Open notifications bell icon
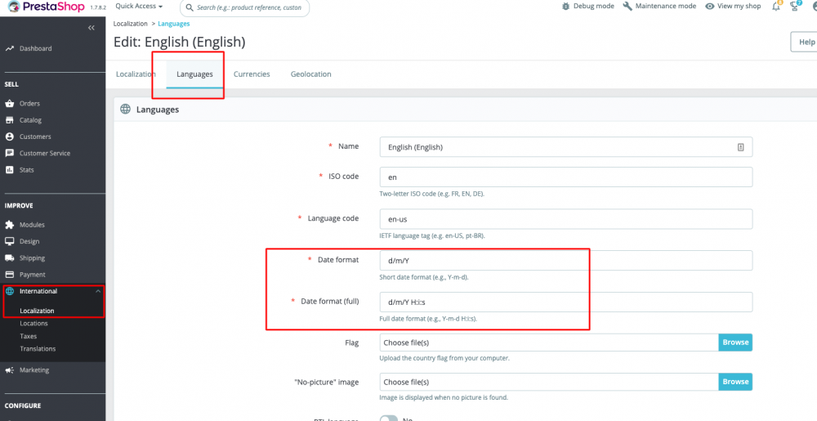Viewport: 817px width, 421px height. [777, 7]
